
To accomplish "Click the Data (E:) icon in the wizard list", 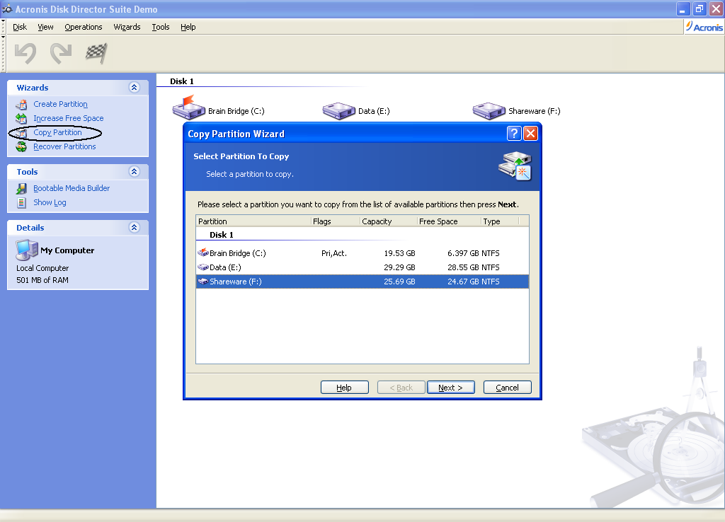I will click(203, 267).
